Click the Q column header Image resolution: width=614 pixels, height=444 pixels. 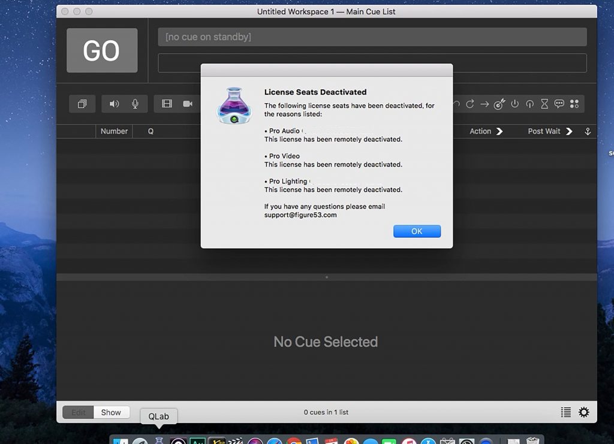pyautogui.click(x=151, y=131)
